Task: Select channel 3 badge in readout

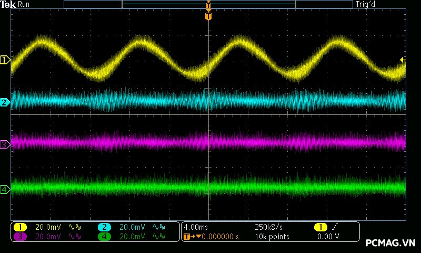Action: 20,237
